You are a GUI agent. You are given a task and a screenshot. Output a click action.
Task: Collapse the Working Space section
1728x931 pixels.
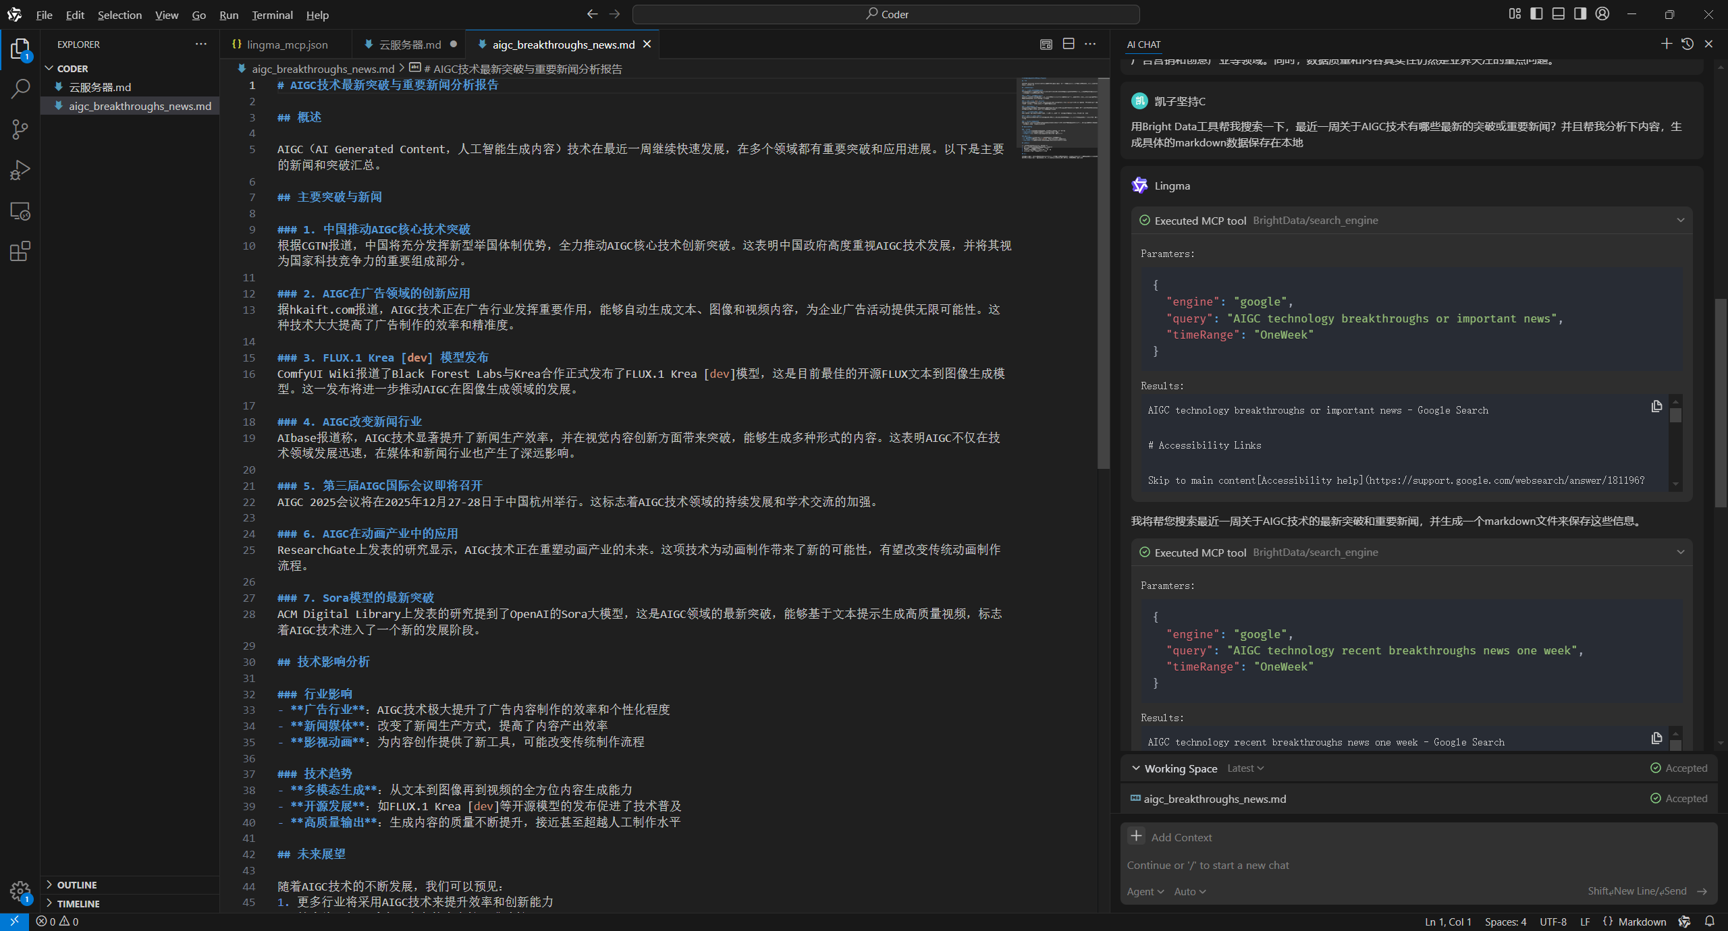point(1136,768)
